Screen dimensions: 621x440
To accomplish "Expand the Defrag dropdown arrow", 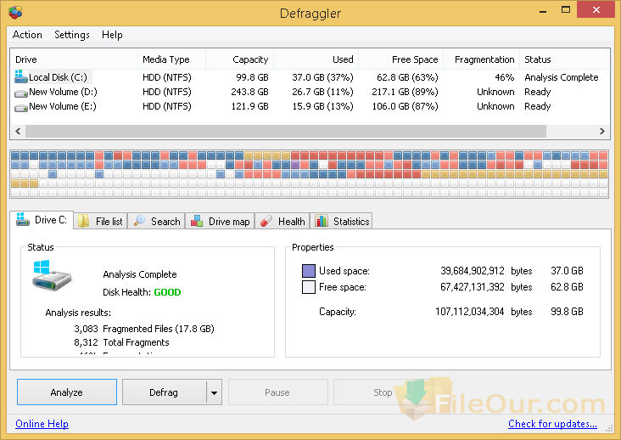I will click(x=215, y=392).
